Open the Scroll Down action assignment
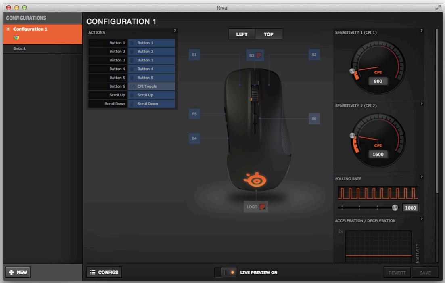The height and width of the screenshot is (283, 445). point(152,104)
